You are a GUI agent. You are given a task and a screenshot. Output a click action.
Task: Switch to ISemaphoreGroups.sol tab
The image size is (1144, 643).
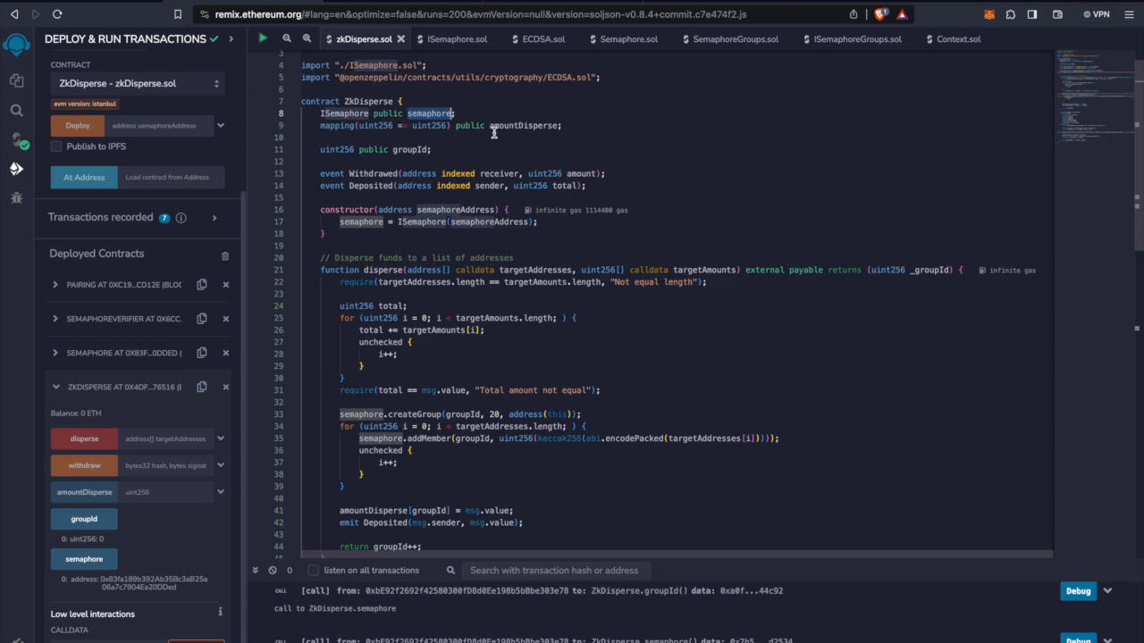coord(857,39)
